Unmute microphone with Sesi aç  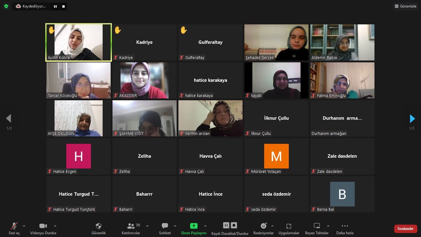click(14, 229)
